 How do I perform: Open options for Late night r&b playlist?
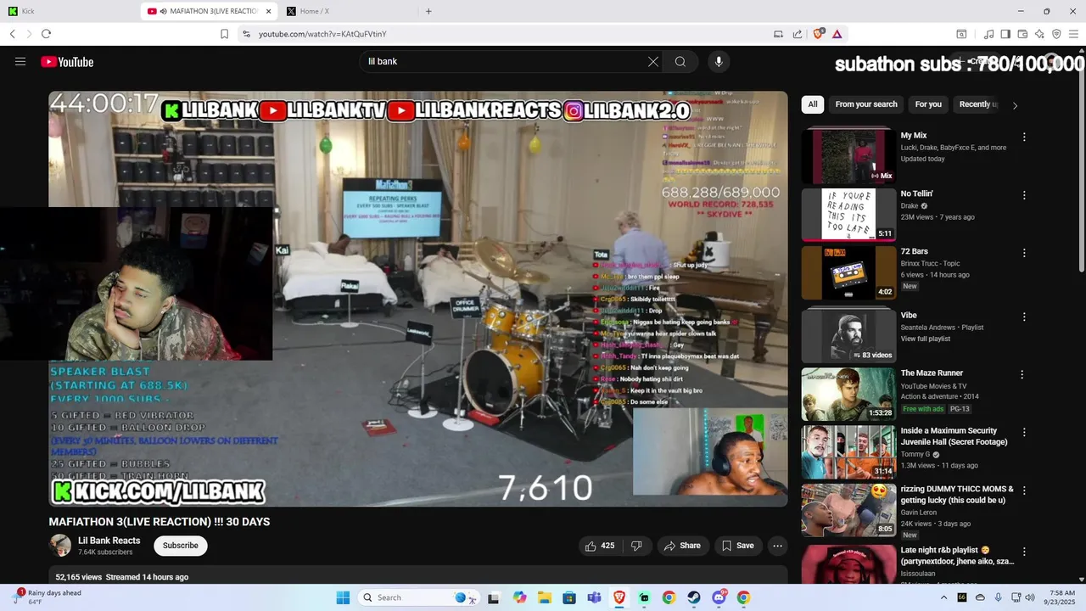(1024, 550)
